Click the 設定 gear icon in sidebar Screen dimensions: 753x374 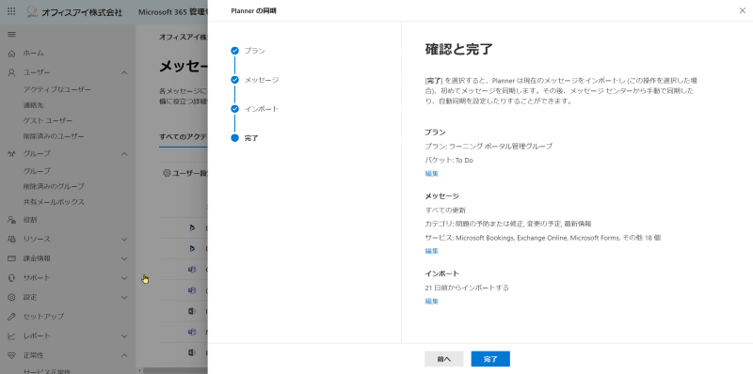pyautogui.click(x=12, y=297)
